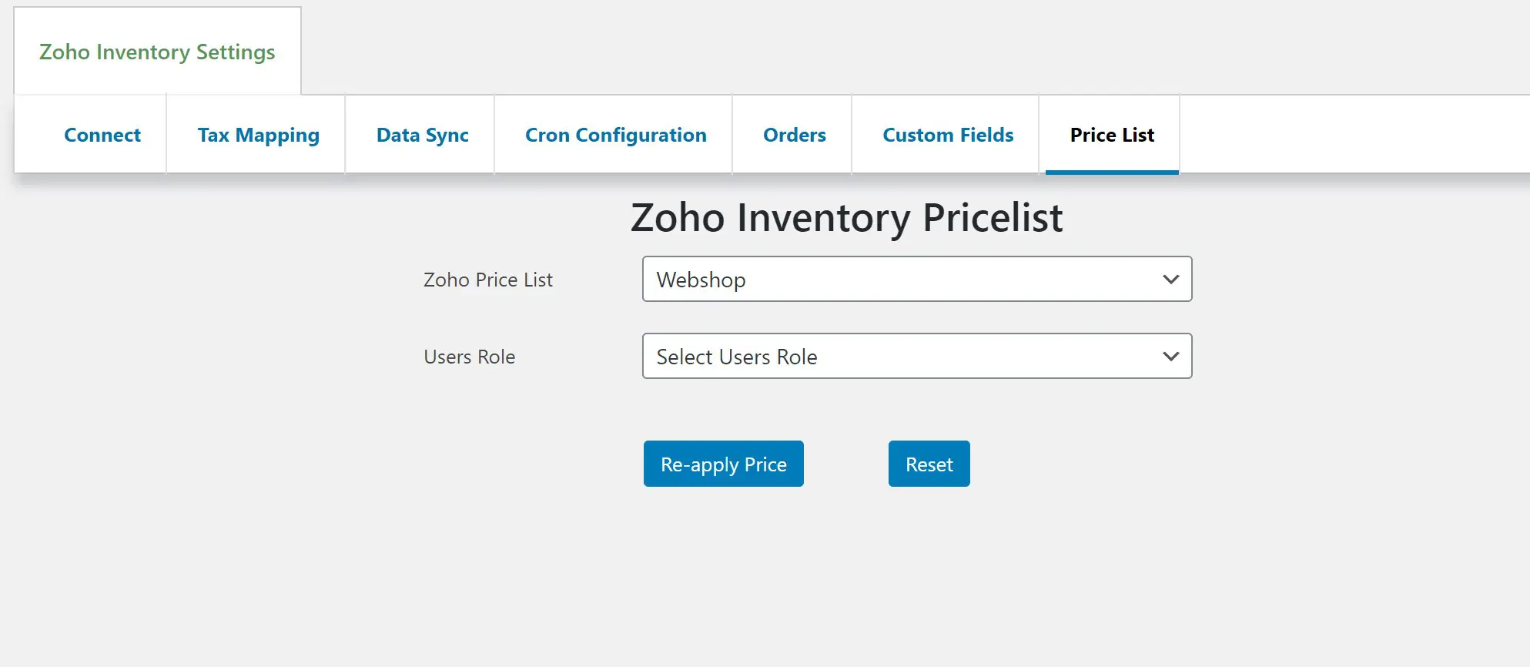Click the Re-apply Price button
Image resolution: width=1530 pixels, height=667 pixels.
tap(723, 464)
